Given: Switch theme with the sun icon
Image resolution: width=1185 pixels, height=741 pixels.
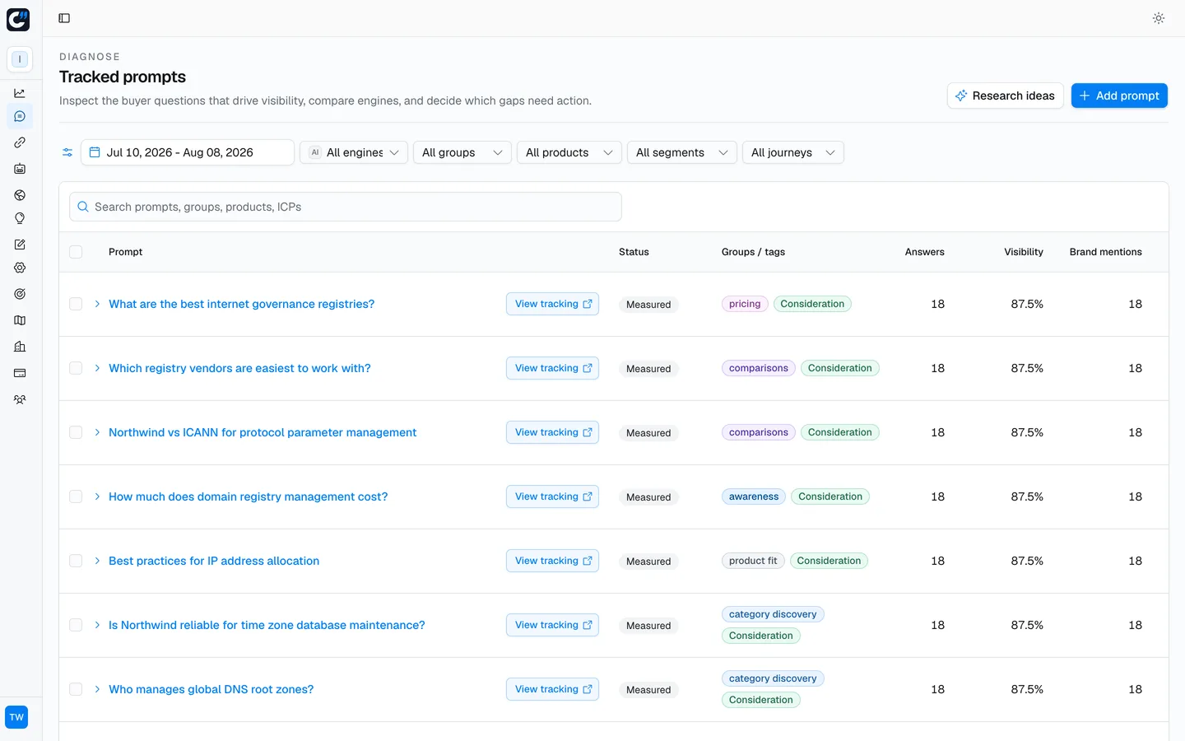Looking at the screenshot, I should pos(1159,18).
